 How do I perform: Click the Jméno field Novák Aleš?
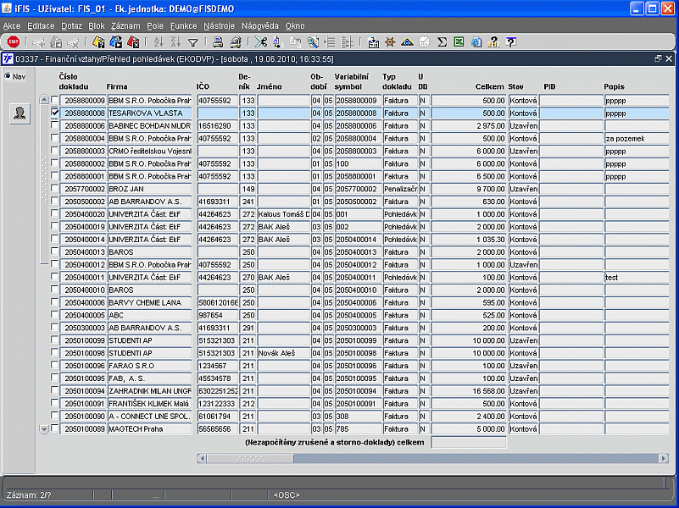(284, 353)
